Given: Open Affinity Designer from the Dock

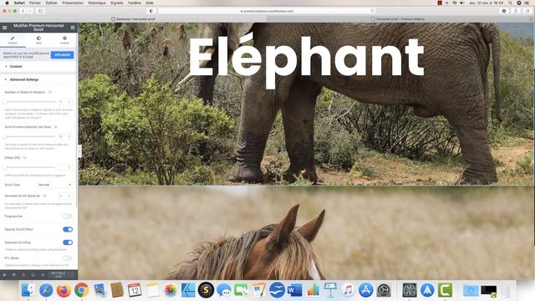Looking at the screenshot, I should pos(188,290).
